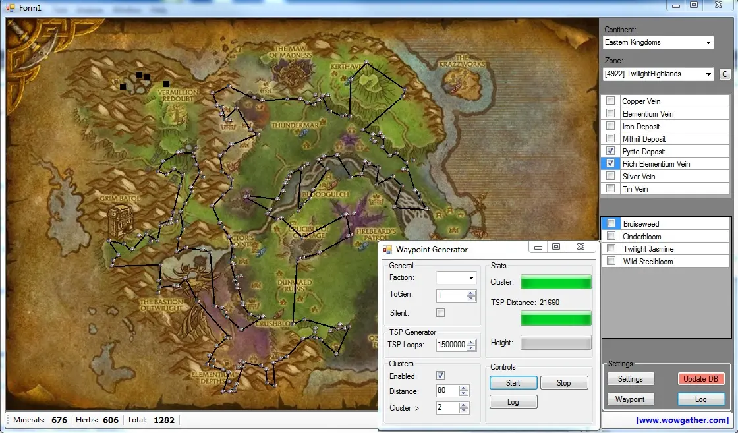The width and height of the screenshot is (738, 433).
Task: Tick the Silent checkbox
Action: 441,313
